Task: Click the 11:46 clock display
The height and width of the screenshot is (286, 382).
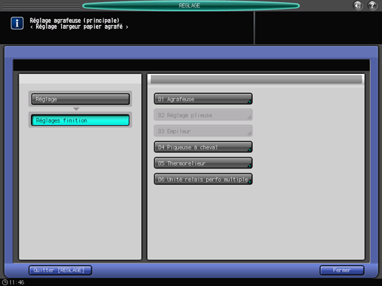Action: [x=13, y=282]
